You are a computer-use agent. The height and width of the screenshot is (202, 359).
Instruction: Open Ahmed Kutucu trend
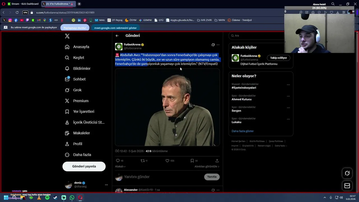click(241, 99)
